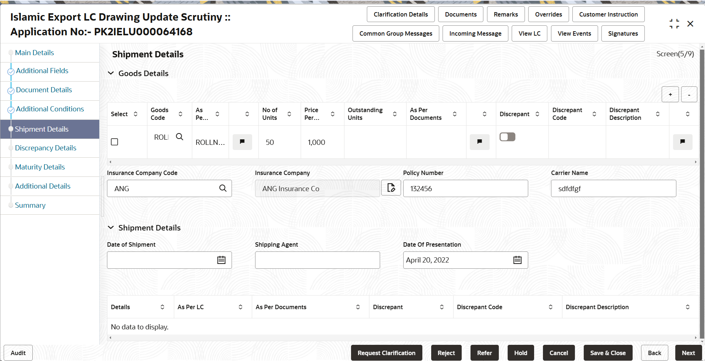Sort by the No of Units column
The width and height of the screenshot is (705, 361).
(x=289, y=114)
